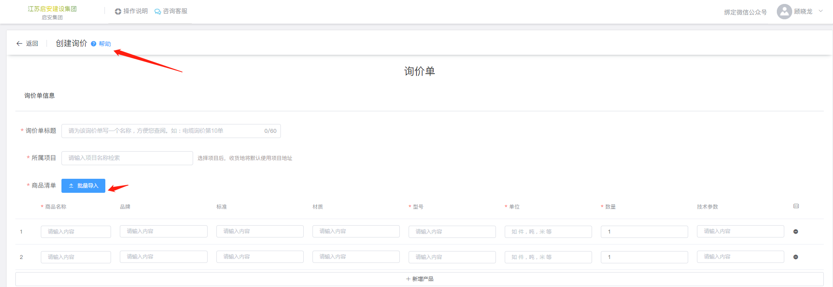Click the customer service chat icon
This screenshot has width=833, height=287.
coord(158,11)
